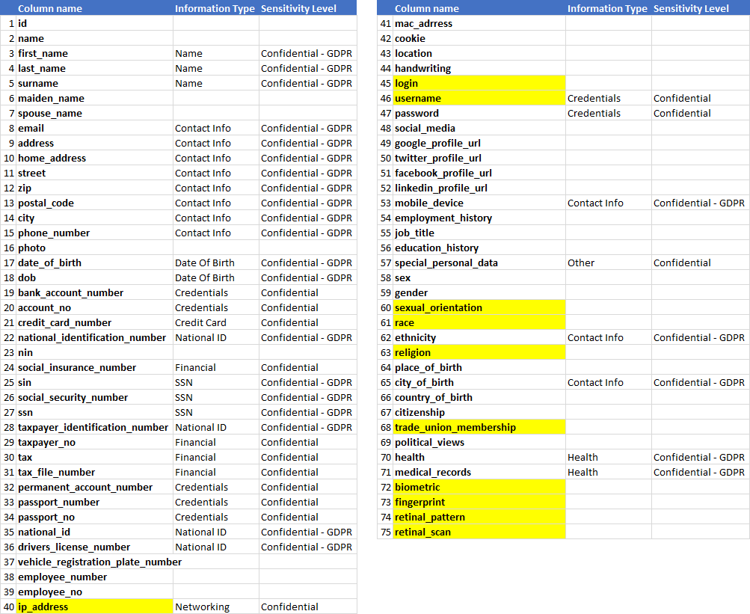Viewport: 750px width, 614px height.
Task: Select the 'Credentials' cell next to password
Action: [x=607, y=113]
